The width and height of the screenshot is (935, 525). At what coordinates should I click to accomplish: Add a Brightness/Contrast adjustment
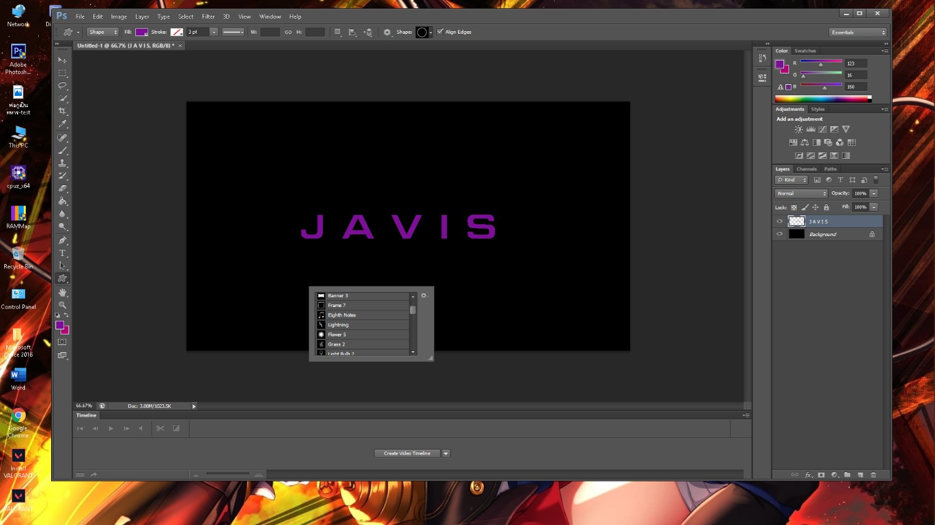point(798,130)
